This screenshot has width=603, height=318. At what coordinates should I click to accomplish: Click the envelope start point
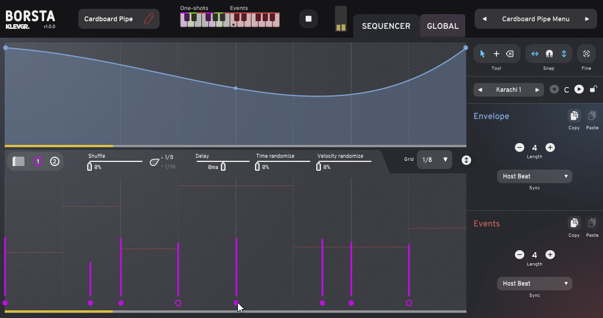click(5, 48)
